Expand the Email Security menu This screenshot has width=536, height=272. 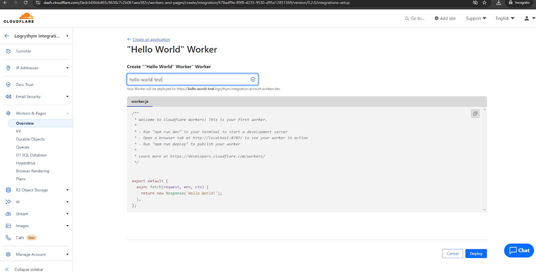pyautogui.click(x=67, y=97)
